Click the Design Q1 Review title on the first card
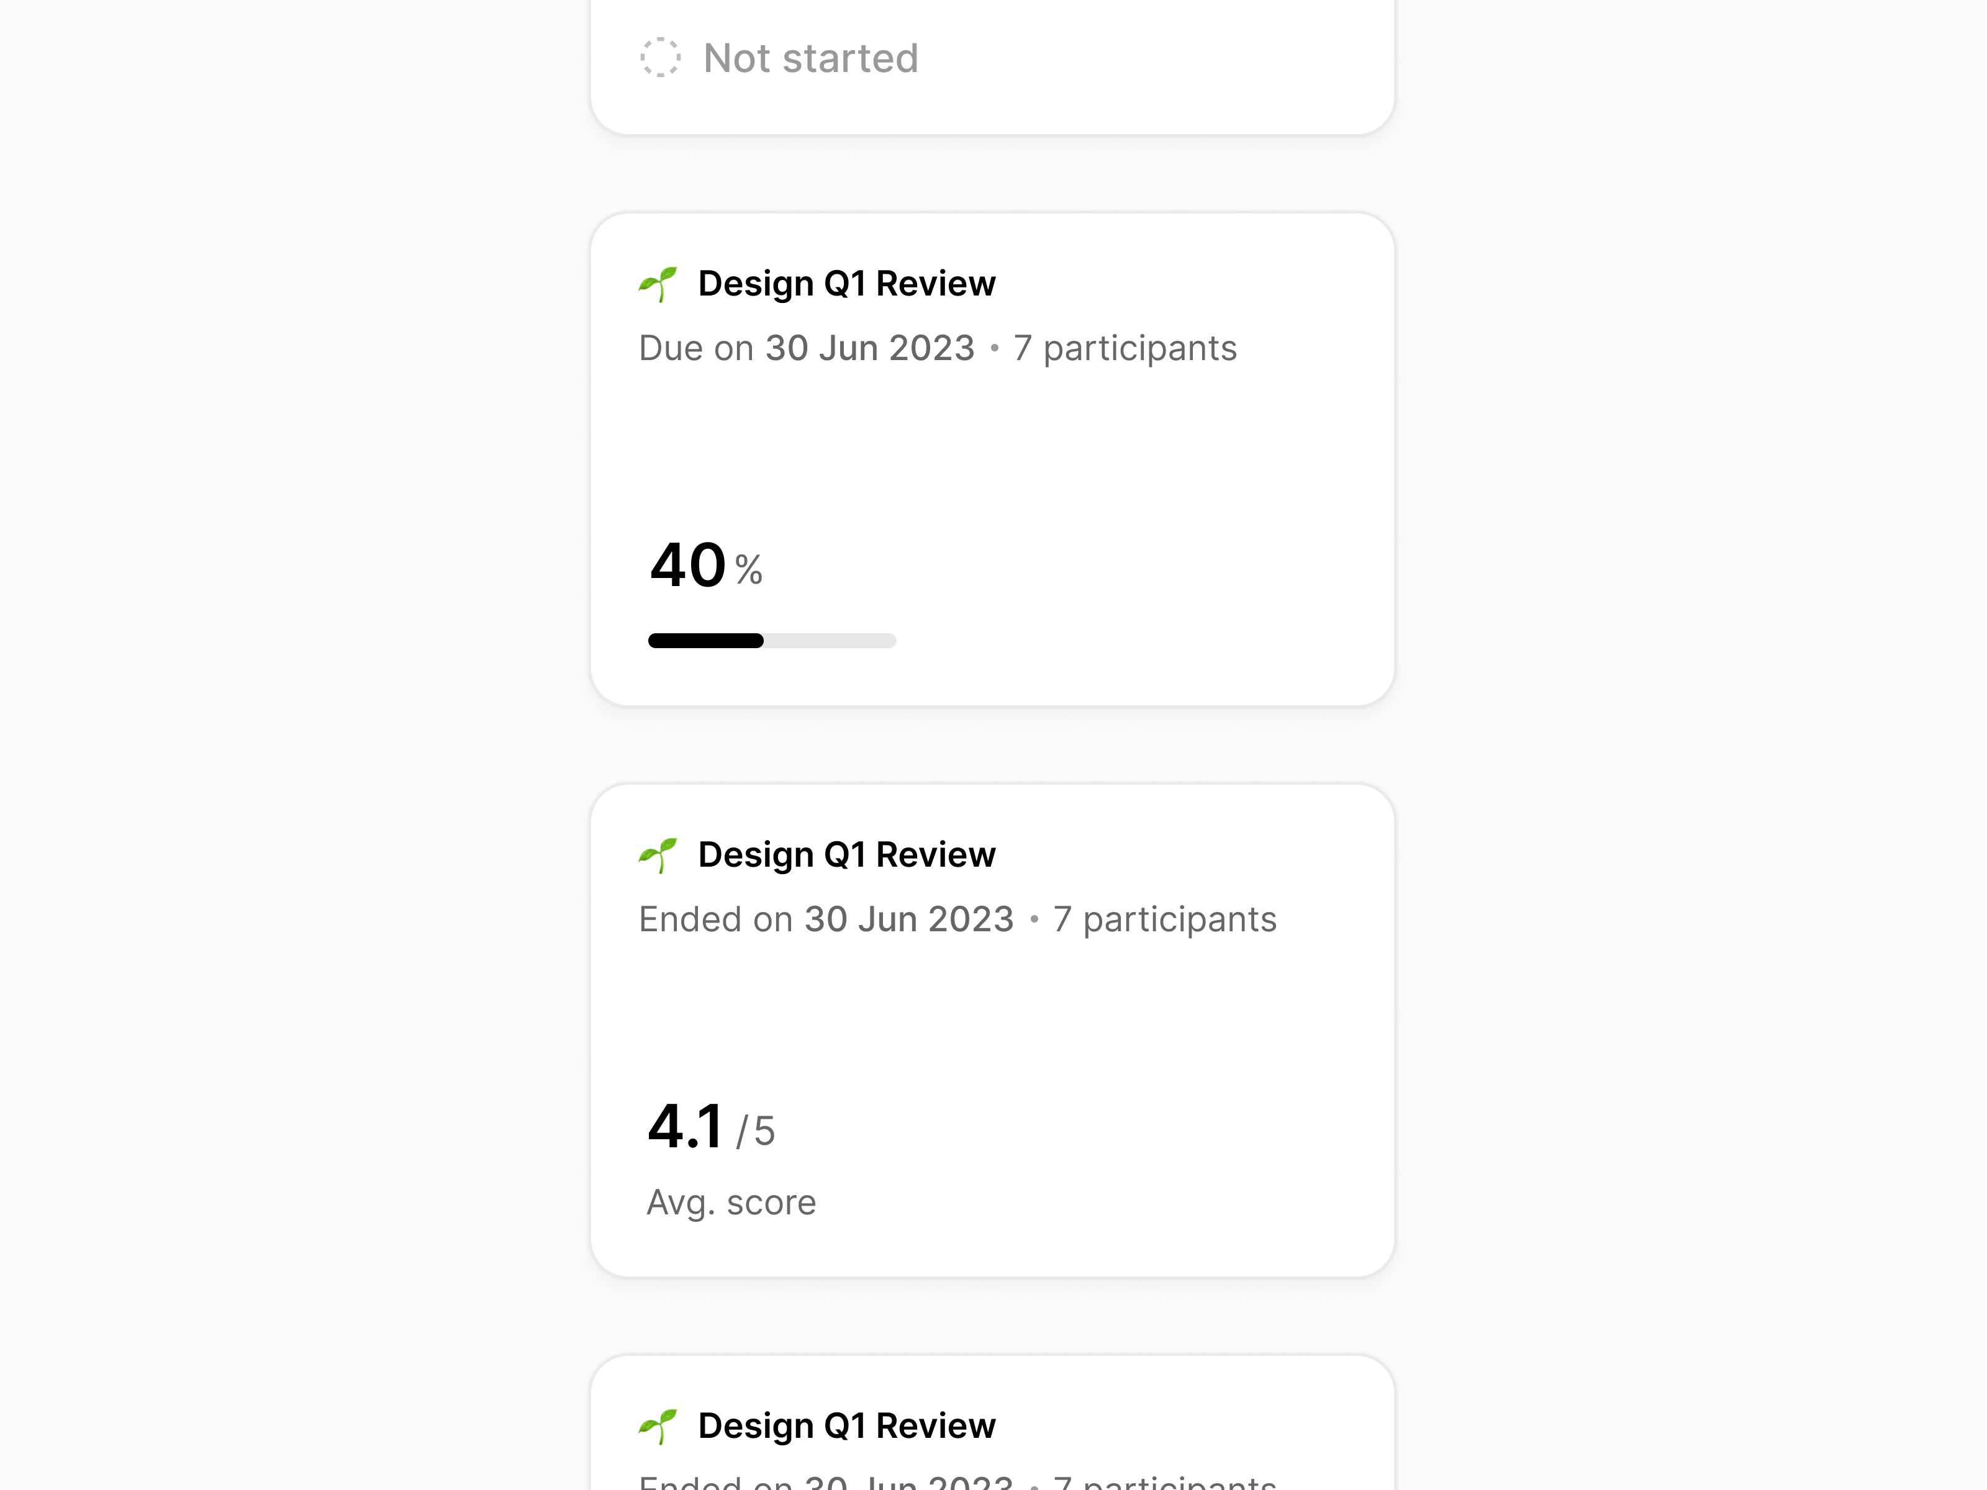This screenshot has width=1987, height=1490. 846,283
